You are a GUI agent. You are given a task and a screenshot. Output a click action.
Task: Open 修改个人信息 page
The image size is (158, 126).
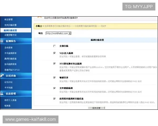point(11,100)
